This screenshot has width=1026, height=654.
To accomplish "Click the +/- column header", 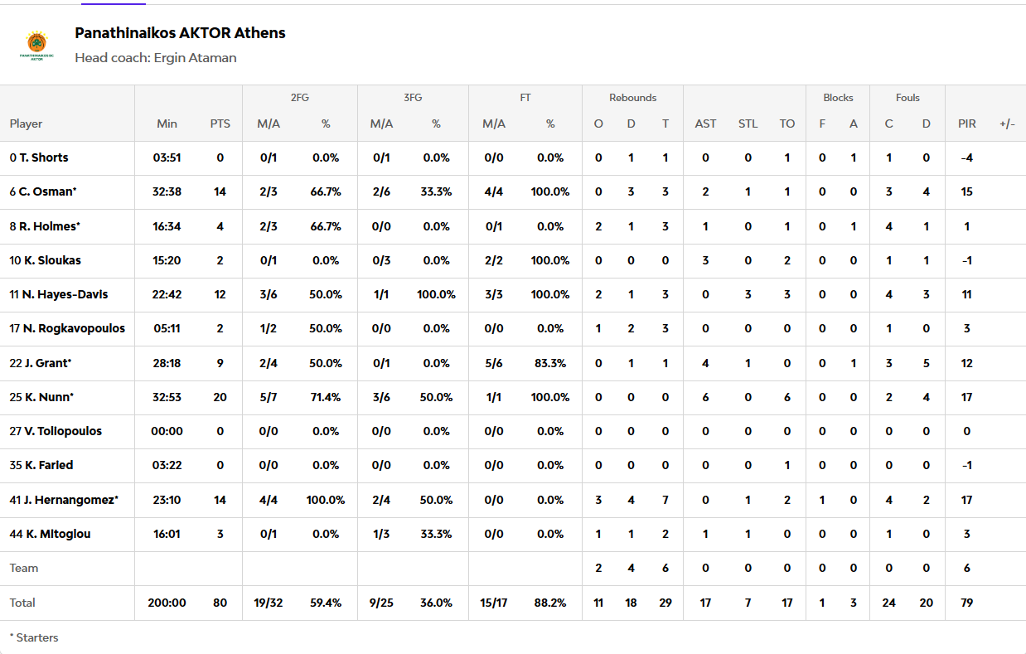I will tap(1007, 124).
